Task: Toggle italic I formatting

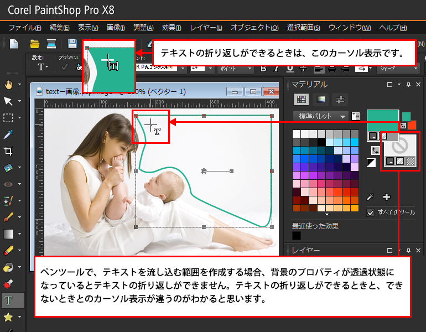Action: [x=276, y=69]
